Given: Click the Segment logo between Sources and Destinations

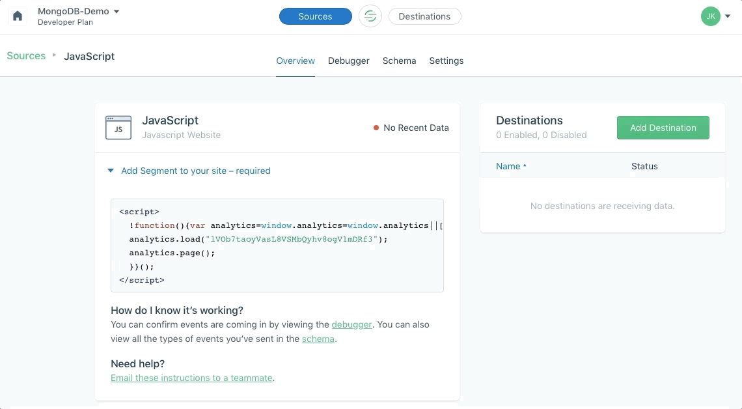Looking at the screenshot, I should click(x=370, y=16).
